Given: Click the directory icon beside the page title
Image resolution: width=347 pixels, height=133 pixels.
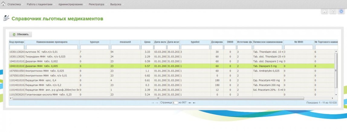Looking at the screenshot, I should 6,18.
